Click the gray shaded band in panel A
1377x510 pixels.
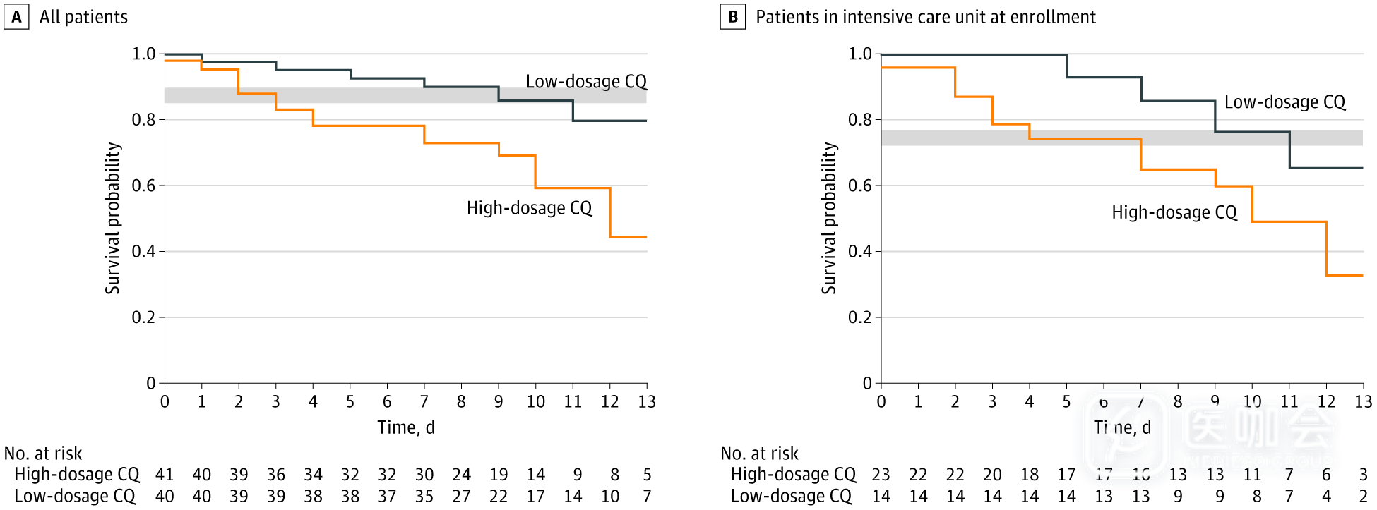pyautogui.click(x=353, y=95)
